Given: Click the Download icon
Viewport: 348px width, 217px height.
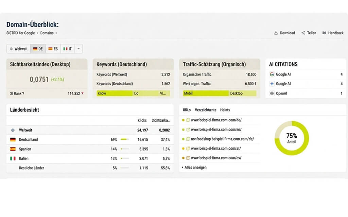Looking at the screenshot, I should 276,33.
